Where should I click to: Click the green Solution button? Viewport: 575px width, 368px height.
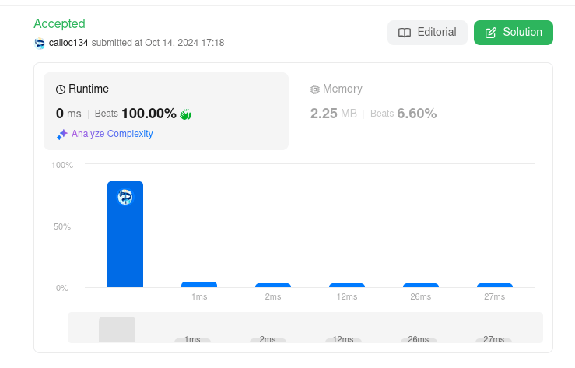click(x=513, y=33)
